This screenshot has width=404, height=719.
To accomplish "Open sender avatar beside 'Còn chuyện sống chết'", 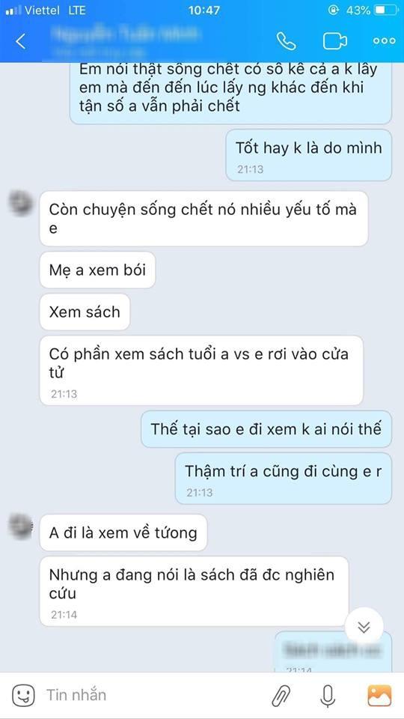I will [21, 204].
